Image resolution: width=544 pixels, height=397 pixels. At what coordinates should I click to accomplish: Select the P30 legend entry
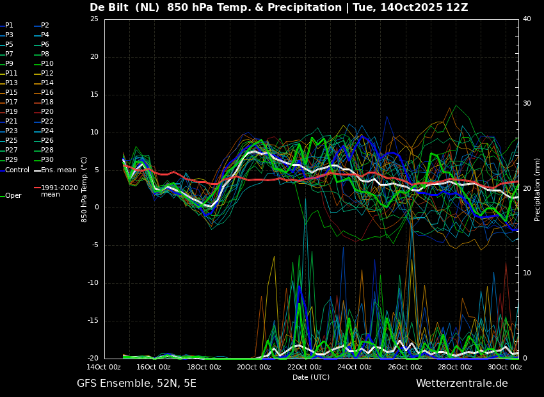click(x=44, y=159)
